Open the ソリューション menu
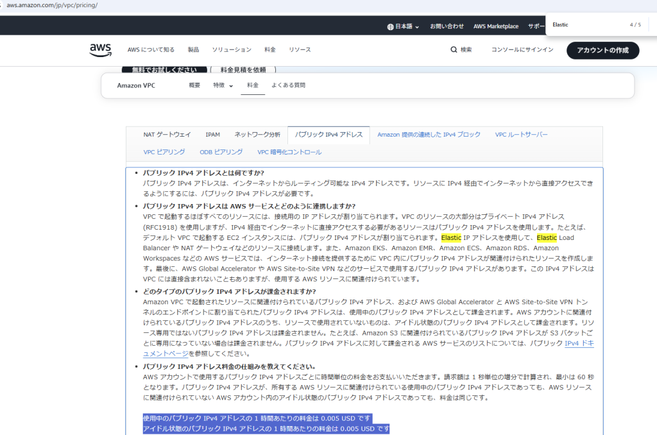This screenshot has width=657, height=435. (x=232, y=50)
